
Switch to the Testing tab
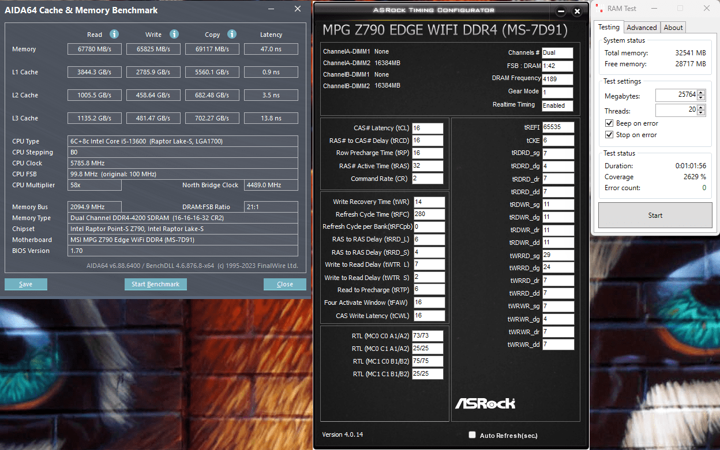609,27
